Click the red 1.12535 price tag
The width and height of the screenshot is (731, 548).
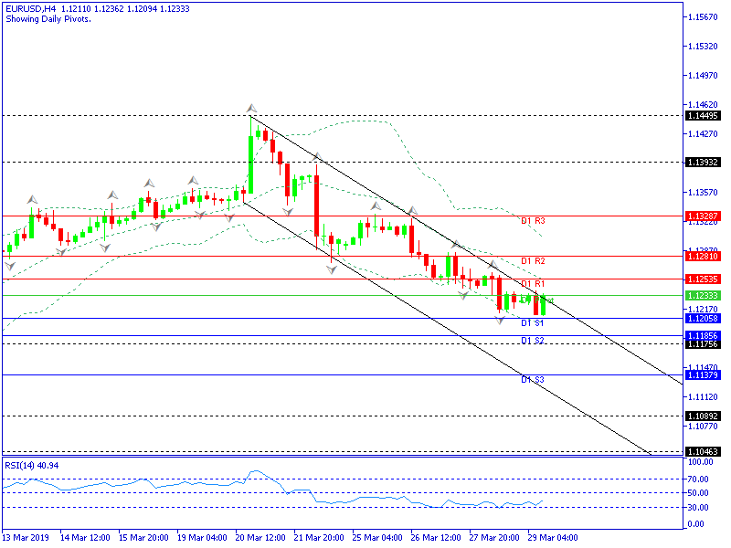click(702, 279)
